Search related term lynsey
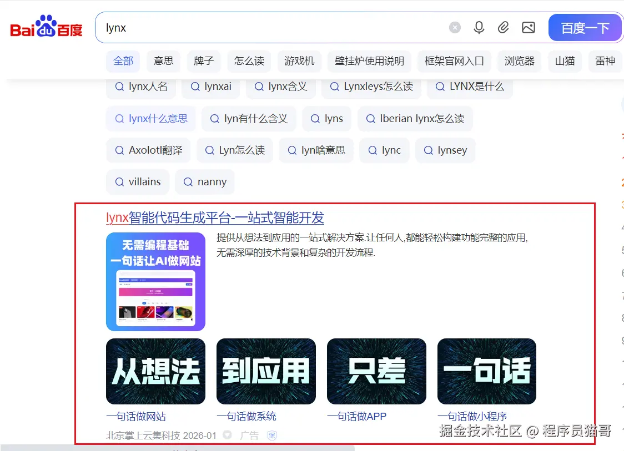 pyautogui.click(x=445, y=150)
